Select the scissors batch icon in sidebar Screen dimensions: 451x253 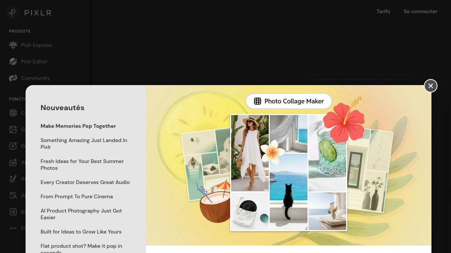[x=13, y=212]
